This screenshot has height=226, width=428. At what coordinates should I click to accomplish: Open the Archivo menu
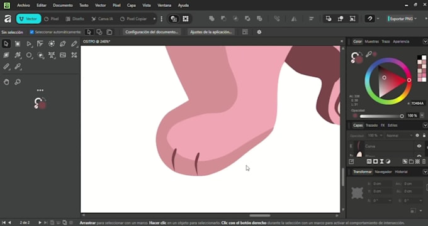23,5
